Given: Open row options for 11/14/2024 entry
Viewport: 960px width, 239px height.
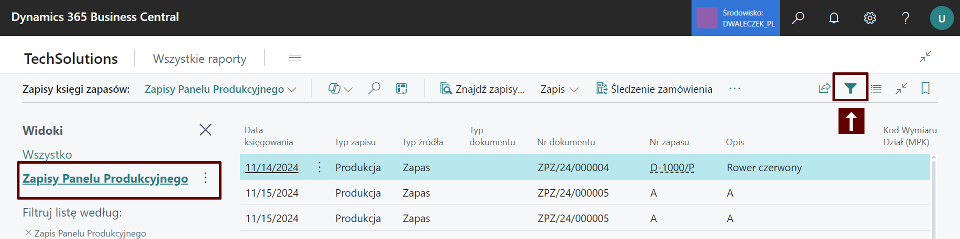Looking at the screenshot, I should tap(319, 167).
